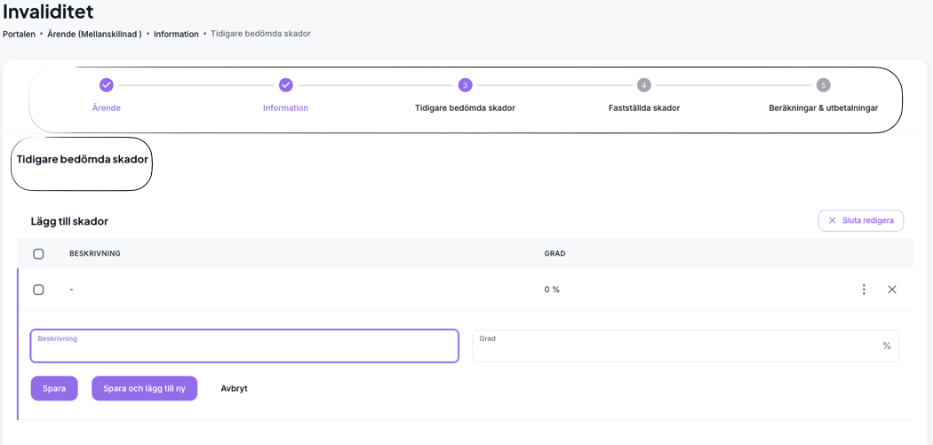Click step 4 circle for Fastställda skador
The image size is (933, 445).
pos(643,85)
